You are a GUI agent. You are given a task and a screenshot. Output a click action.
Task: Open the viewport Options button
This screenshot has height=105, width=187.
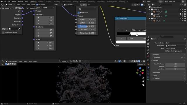141,64
